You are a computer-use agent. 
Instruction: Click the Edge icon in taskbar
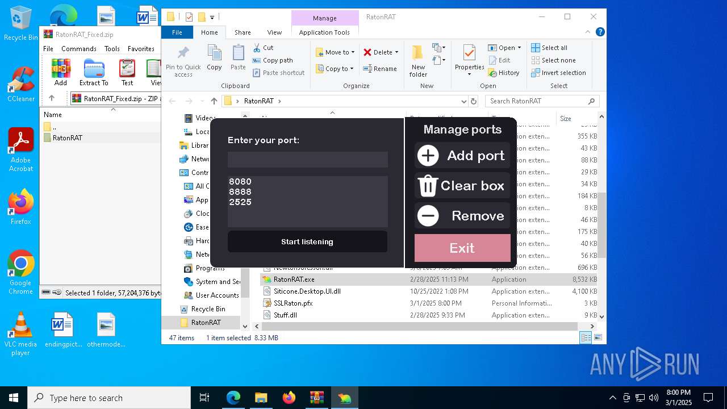233,398
